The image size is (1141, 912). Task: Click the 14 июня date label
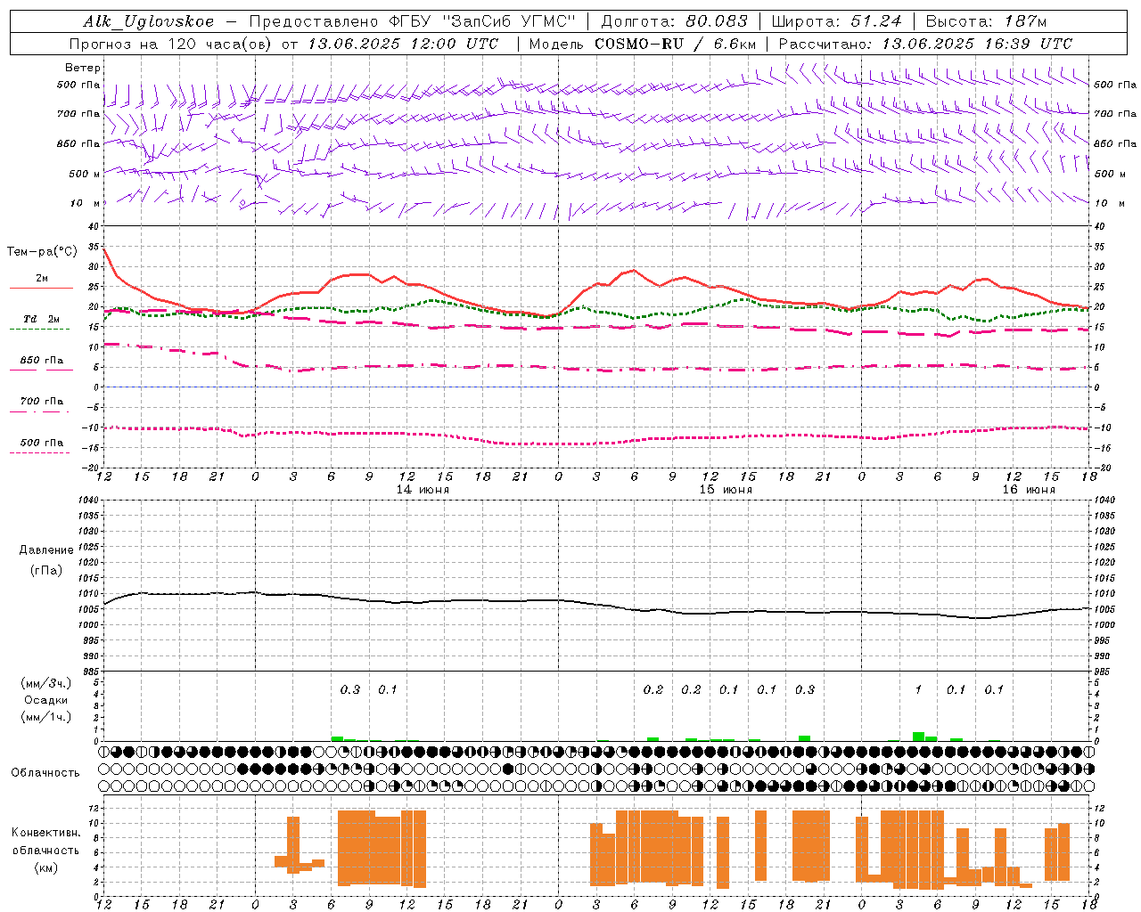tap(423, 490)
